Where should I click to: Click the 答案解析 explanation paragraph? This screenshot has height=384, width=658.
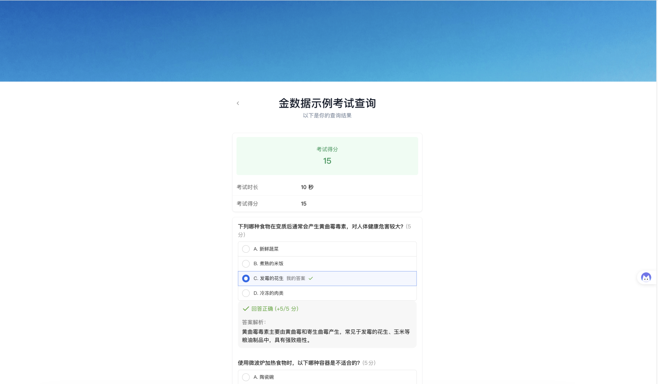(x=325, y=336)
